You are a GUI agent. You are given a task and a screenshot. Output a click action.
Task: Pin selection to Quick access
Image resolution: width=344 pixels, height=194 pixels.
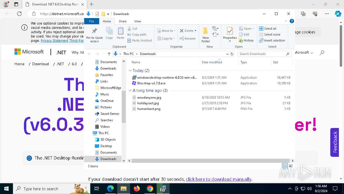click(x=94, y=34)
